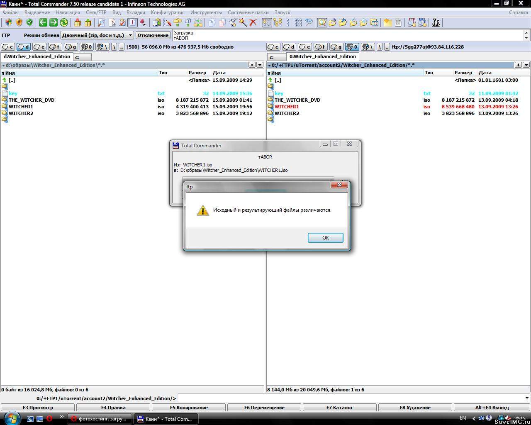Screen dimensions: 531x425
Task: Switch left panel to drive c
Action: (x=8, y=47)
